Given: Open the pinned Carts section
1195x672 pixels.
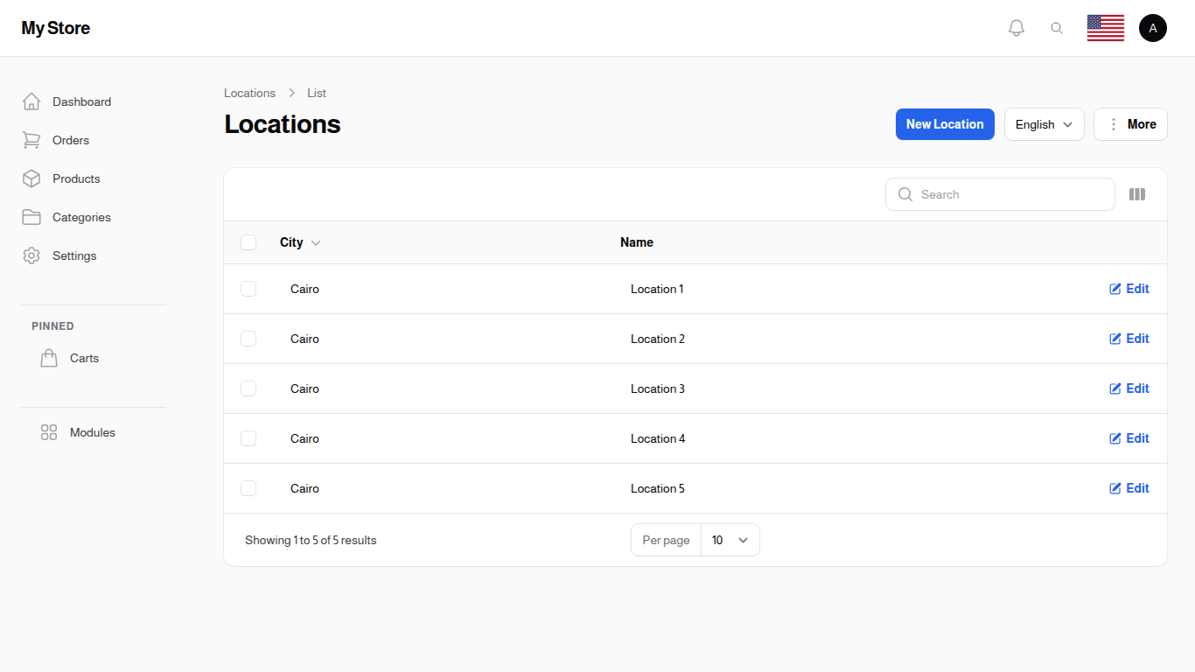Looking at the screenshot, I should click(84, 358).
